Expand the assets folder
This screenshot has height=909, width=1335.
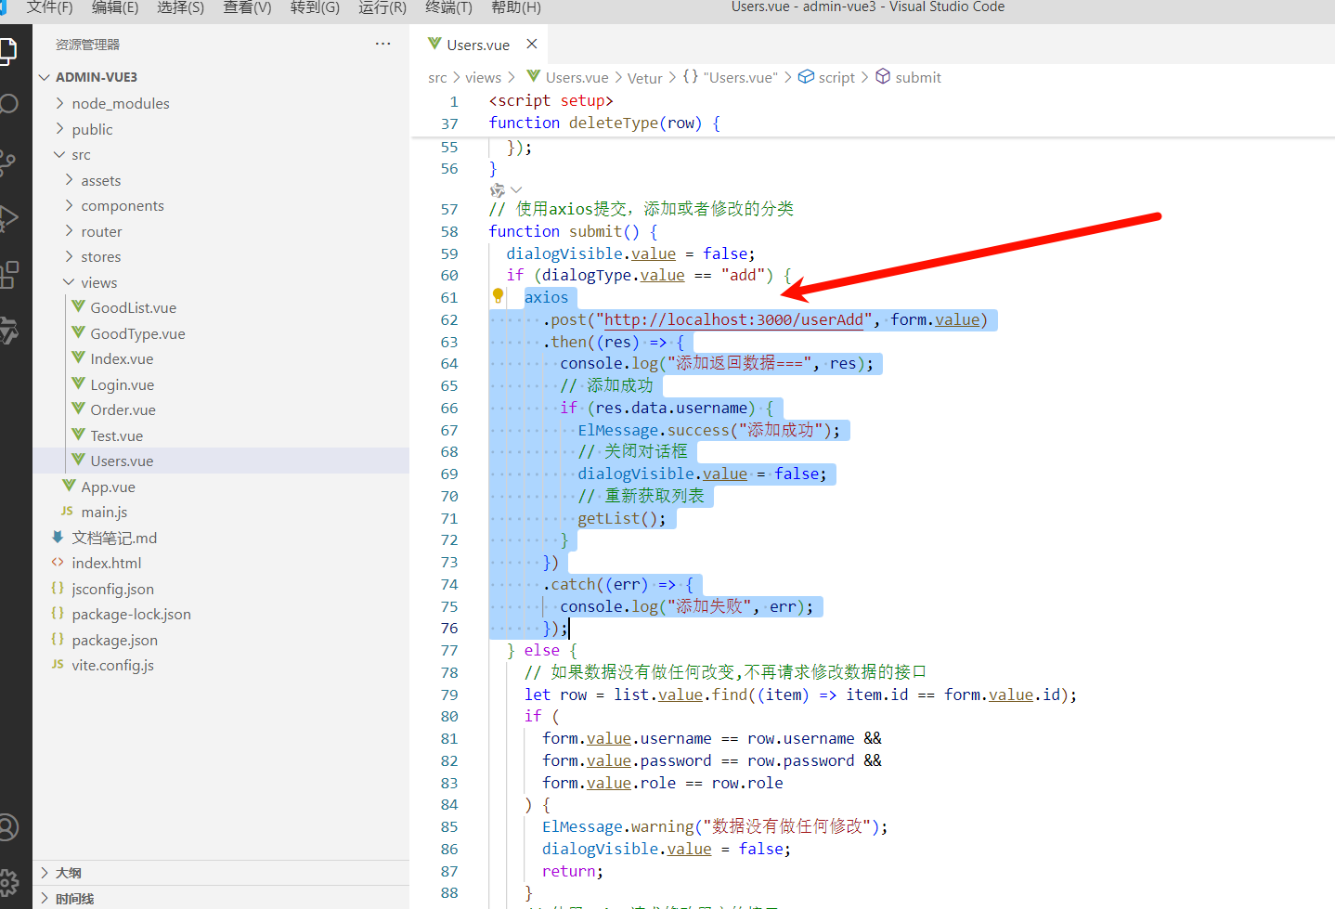(70, 179)
